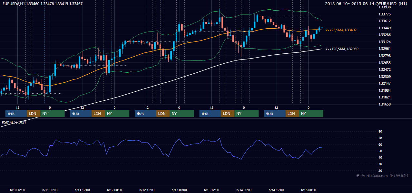Viewport: 412px width, 193px height.
Task: Select the 東京 session box above 6/13 12:00
Action: 211,114
